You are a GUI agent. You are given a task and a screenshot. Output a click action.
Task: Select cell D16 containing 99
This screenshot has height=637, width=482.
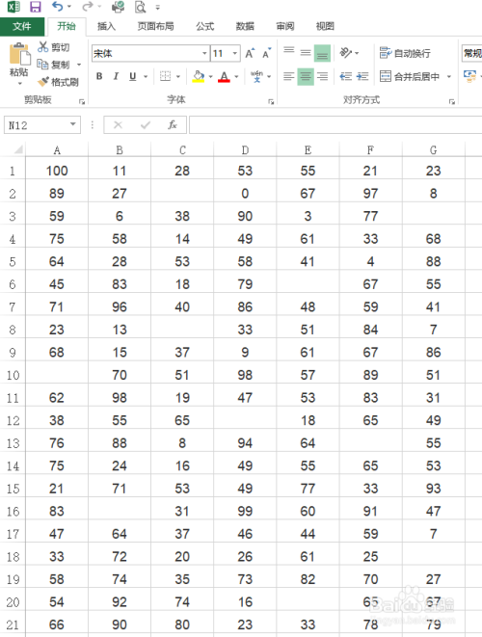tap(245, 511)
